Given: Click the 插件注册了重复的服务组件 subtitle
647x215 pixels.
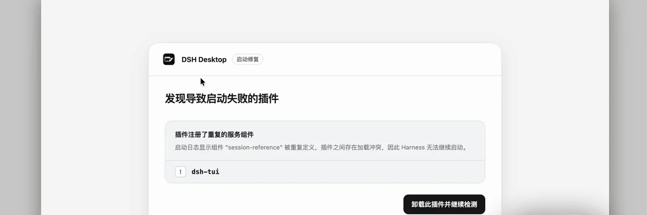Looking at the screenshot, I should (x=214, y=135).
